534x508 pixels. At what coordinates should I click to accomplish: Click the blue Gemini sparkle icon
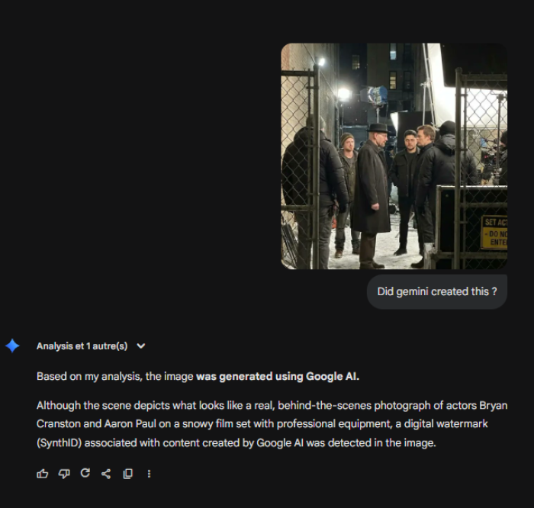(x=13, y=346)
